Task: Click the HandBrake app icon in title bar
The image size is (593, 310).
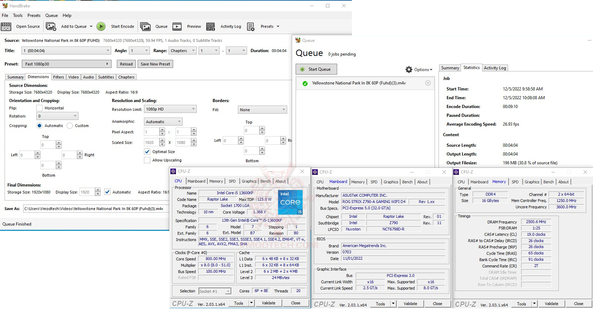Action: pyautogui.click(x=5, y=6)
